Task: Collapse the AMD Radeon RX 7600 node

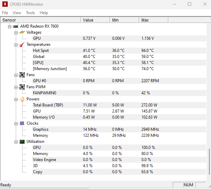Action: pyautogui.click(x=9, y=27)
